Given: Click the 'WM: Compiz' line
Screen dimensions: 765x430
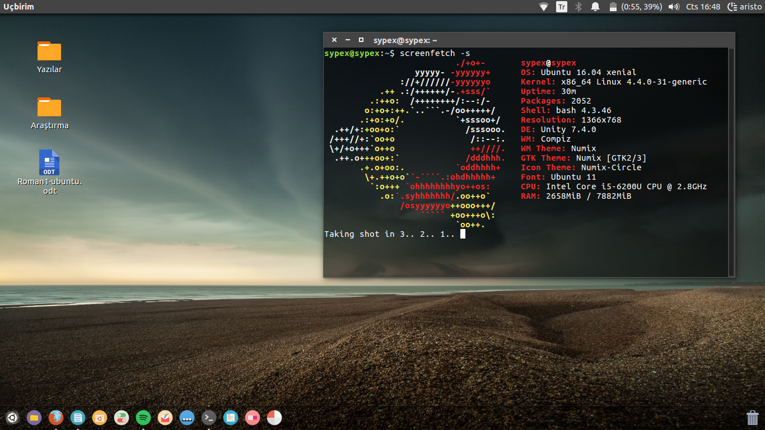Looking at the screenshot, I should pos(546,139).
